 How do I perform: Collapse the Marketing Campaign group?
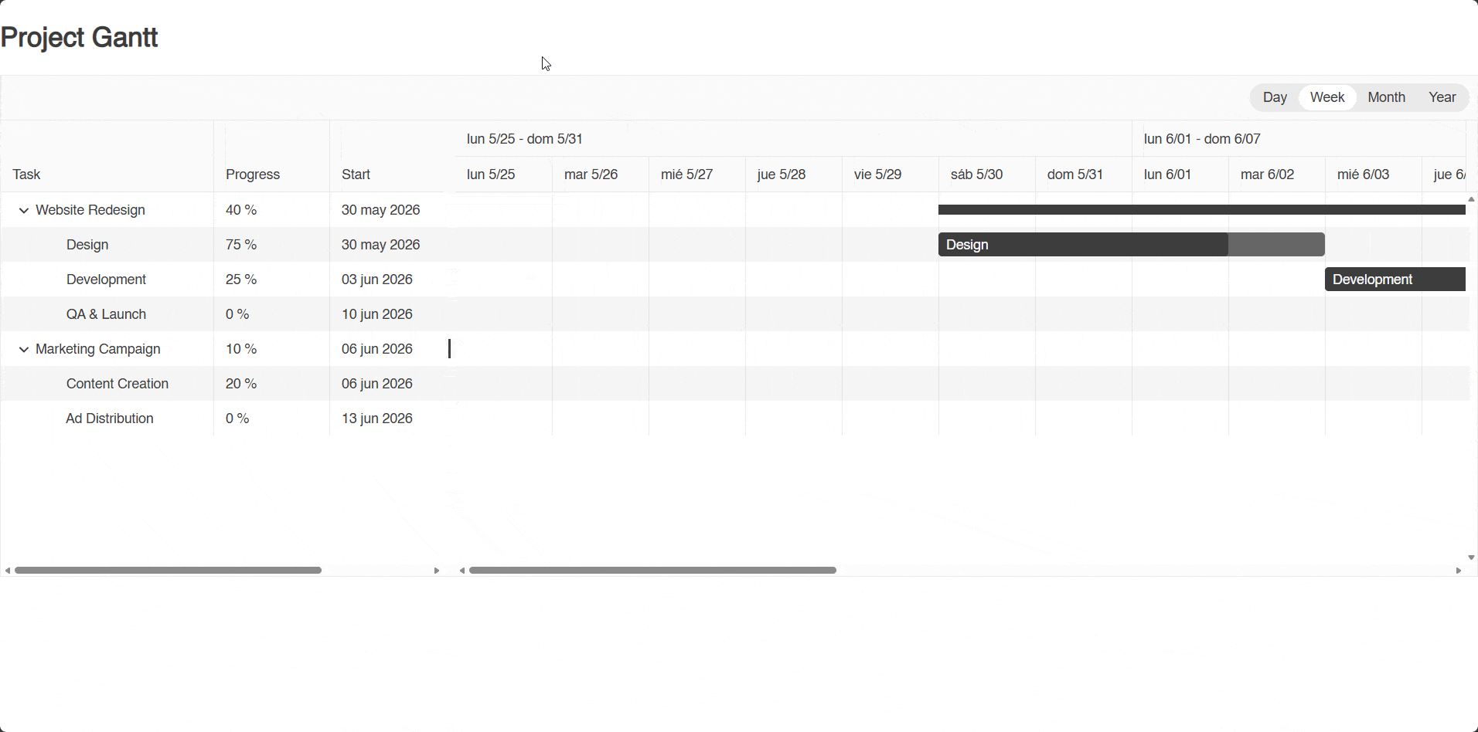(24, 349)
